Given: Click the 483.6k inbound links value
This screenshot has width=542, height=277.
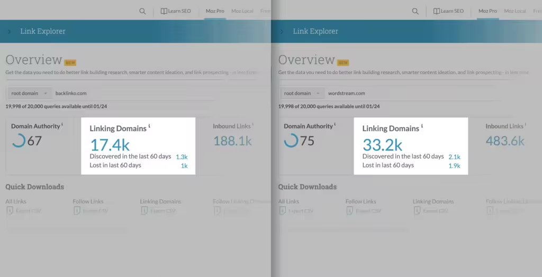Looking at the screenshot, I should [x=505, y=141].
